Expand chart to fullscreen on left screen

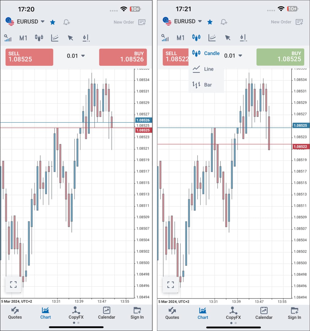point(13,284)
